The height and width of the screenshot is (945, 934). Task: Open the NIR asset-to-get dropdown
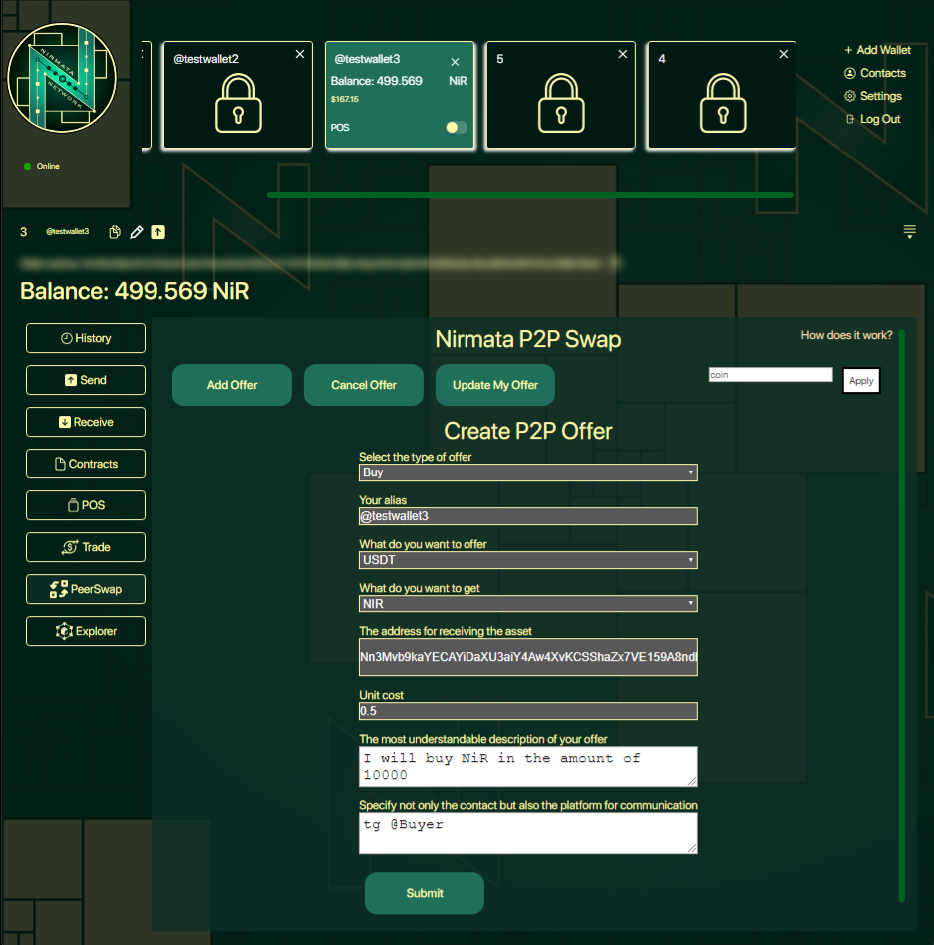pos(527,604)
